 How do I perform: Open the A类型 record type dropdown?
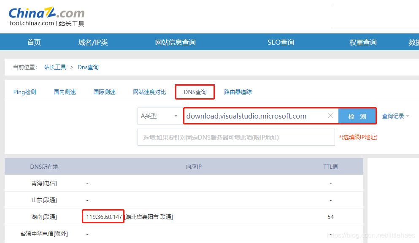160,116
